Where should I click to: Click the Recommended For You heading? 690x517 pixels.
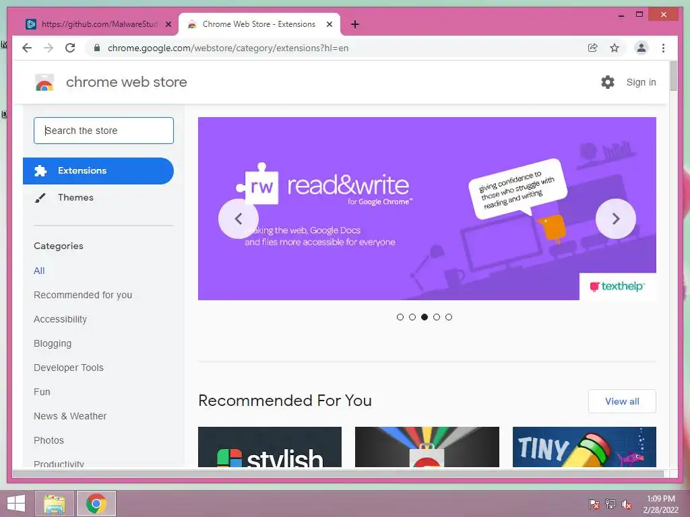[x=285, y=401]
